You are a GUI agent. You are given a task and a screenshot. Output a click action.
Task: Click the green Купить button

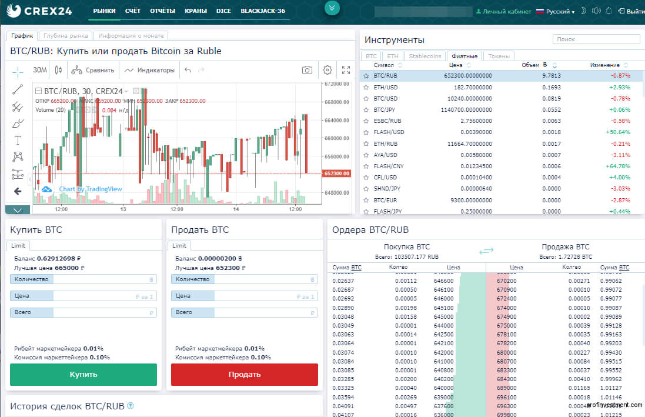[x=83, y=375]
